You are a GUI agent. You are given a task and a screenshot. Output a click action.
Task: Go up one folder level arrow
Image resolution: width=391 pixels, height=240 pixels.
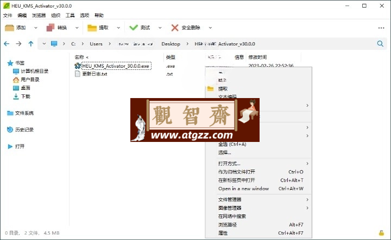[30, 44]
